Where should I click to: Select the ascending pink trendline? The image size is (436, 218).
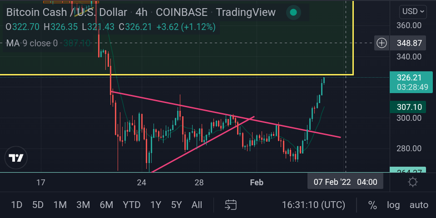pyautogui.click(x=202, y=144)
